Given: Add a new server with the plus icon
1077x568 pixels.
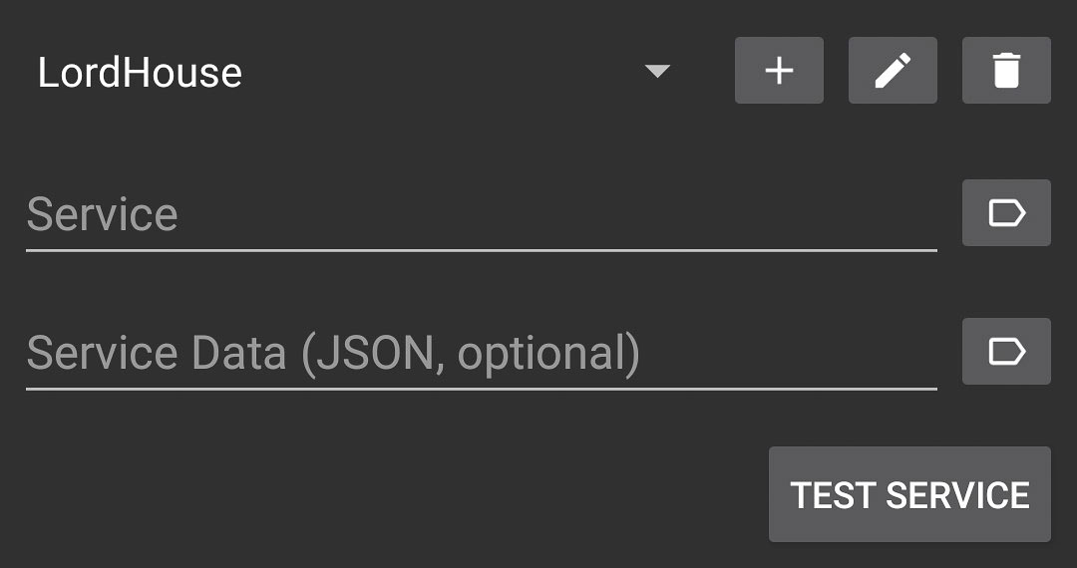Looking at the screenshot, I should tap(779, 71).
